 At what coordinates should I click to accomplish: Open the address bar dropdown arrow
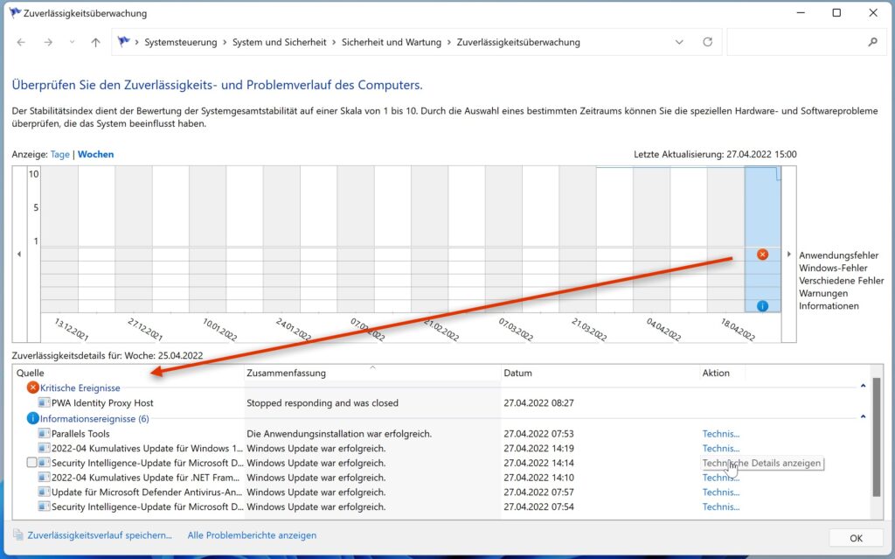(678, 41)
